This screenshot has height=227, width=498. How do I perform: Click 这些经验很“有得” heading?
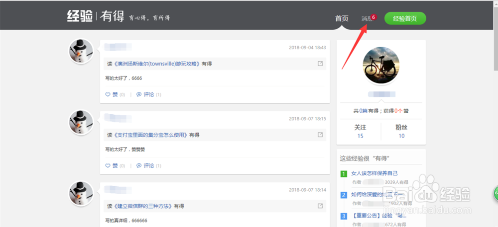pyautogui.click(x=365, y=158)
